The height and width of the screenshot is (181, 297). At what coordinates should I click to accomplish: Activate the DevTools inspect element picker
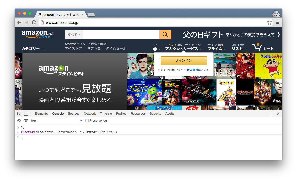click(x=19, y=114)
